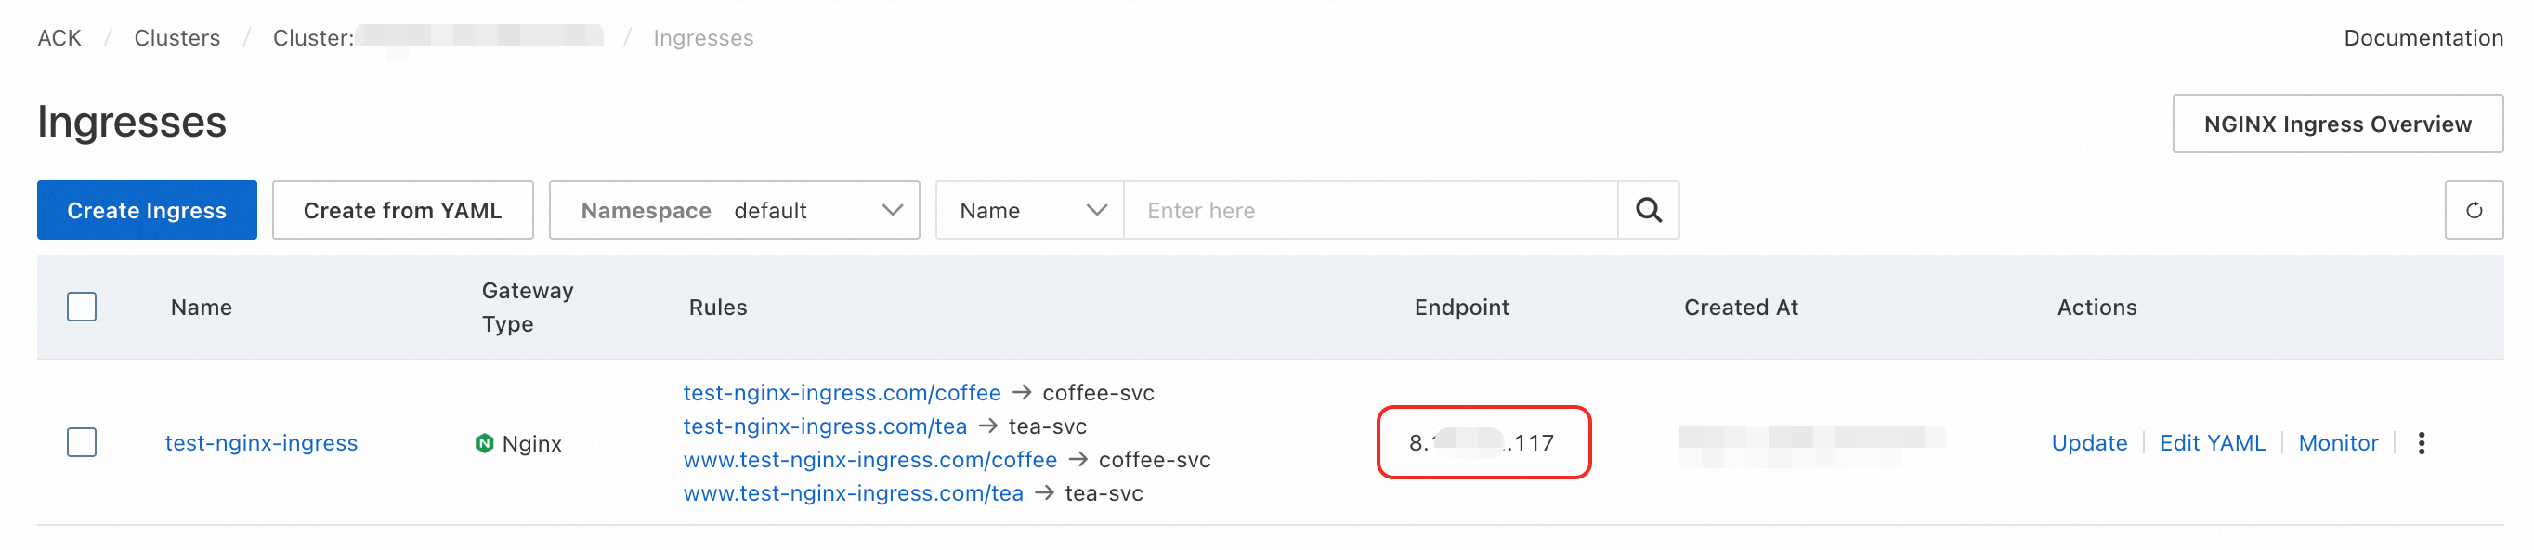2534x550 pixels.
Task: Click Update action for the ingress
Action: click(x=2088, y=443)
